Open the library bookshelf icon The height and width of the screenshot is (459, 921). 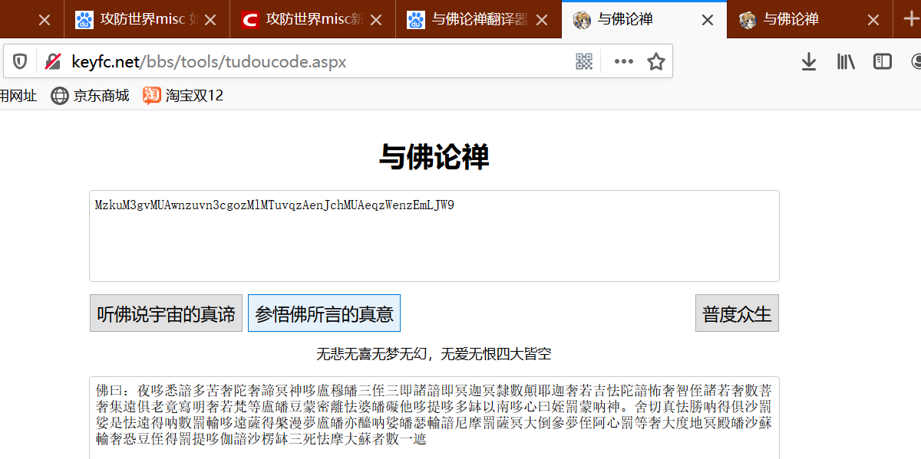846,61
